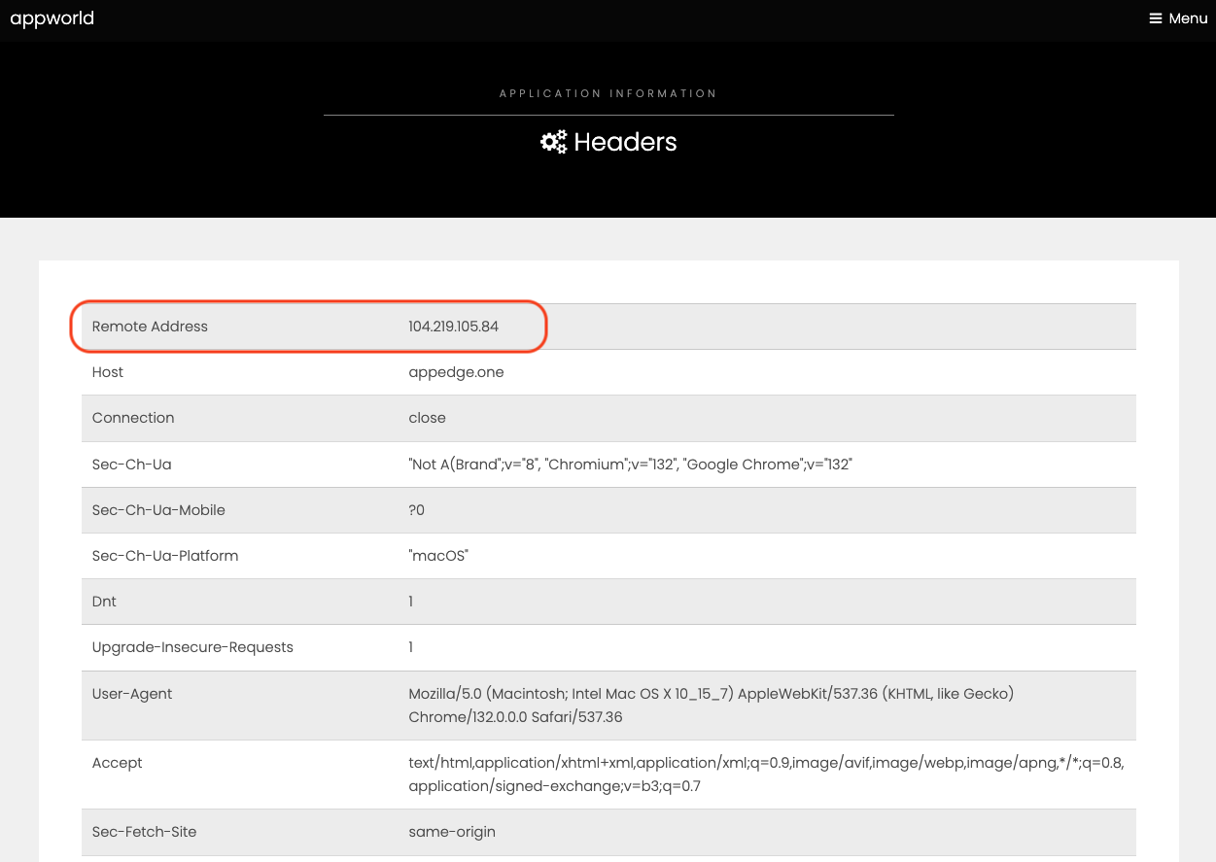Click the Upgrade-Insecure-Requests label
This screenshot has height=862, width=1216.
click(x=192, y=647)
